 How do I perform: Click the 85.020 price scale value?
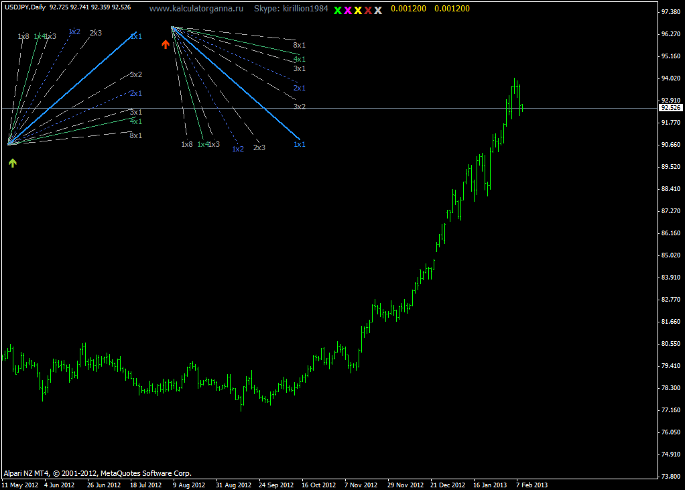[672, 255]
